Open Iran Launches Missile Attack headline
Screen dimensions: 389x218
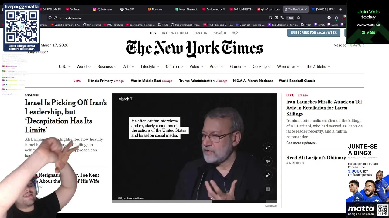tap(324, 108)
